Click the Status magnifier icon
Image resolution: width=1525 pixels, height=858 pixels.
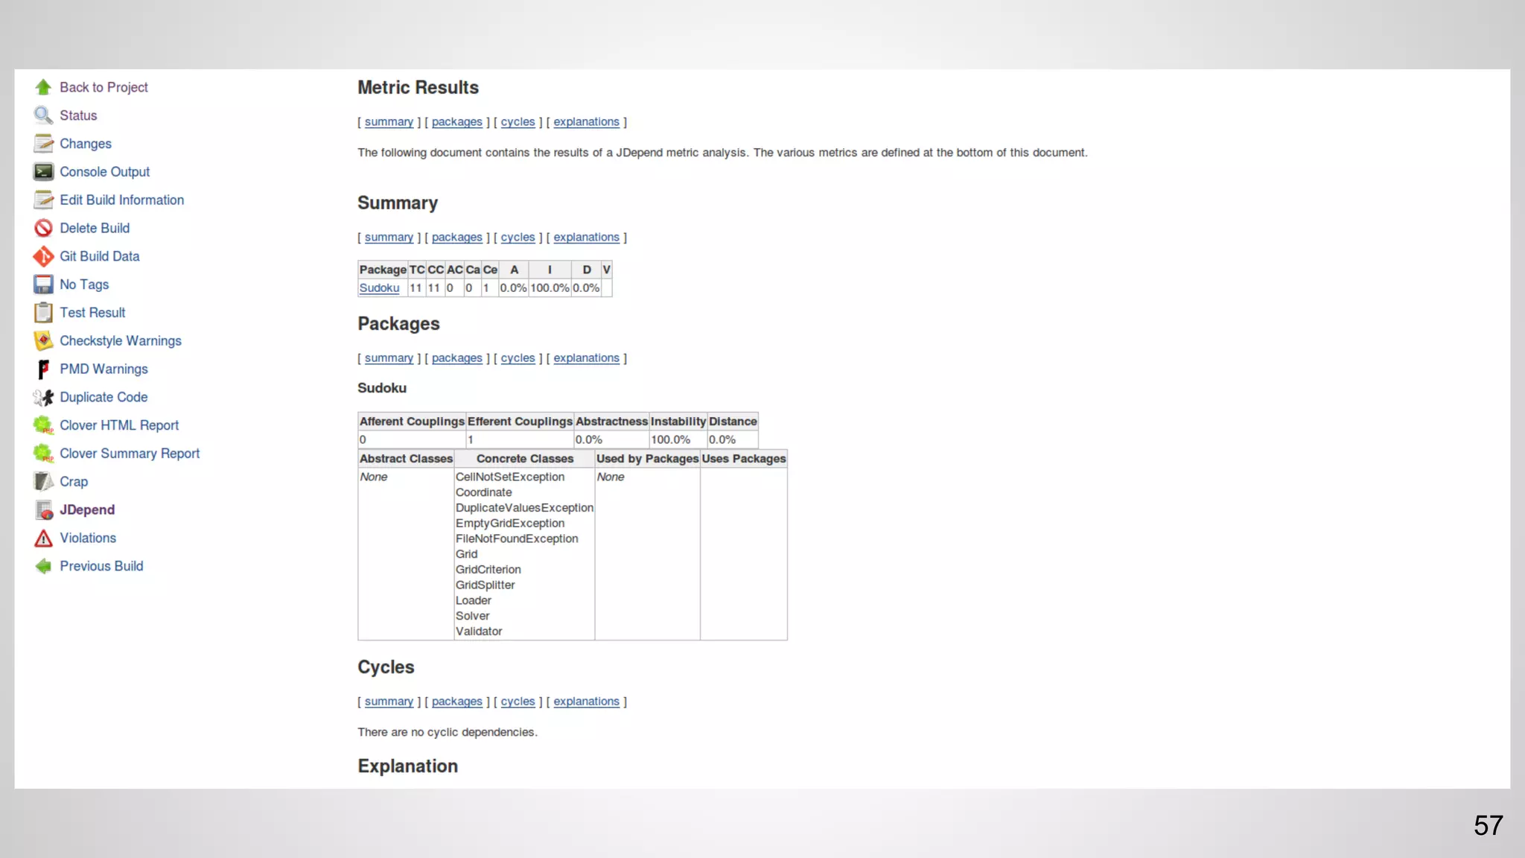43,115
